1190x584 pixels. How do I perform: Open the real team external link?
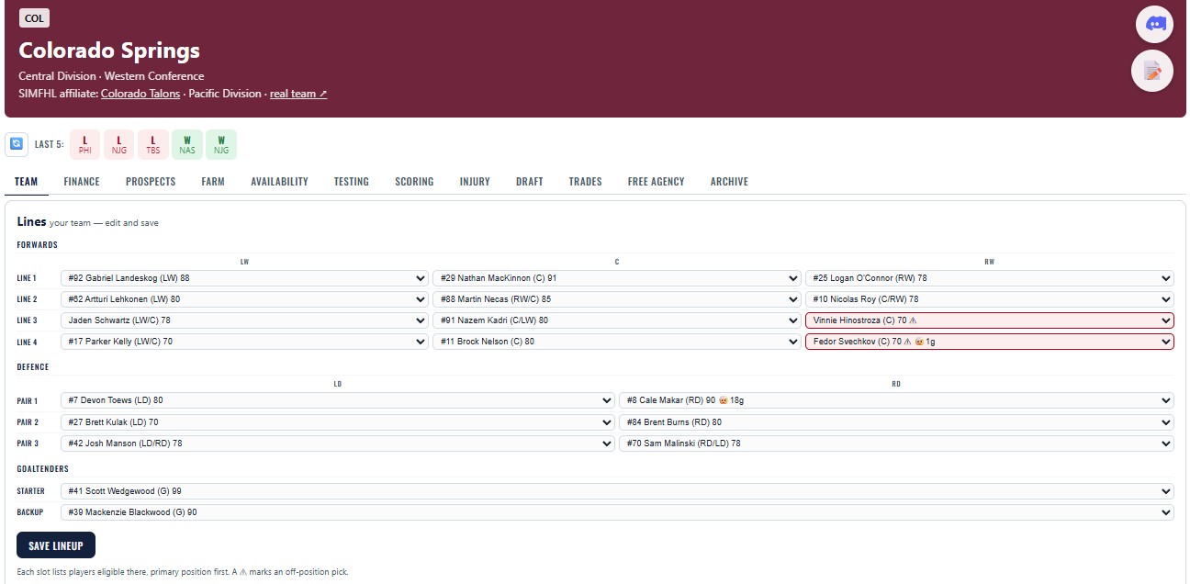pyautogui.click(x=298, y=94)
